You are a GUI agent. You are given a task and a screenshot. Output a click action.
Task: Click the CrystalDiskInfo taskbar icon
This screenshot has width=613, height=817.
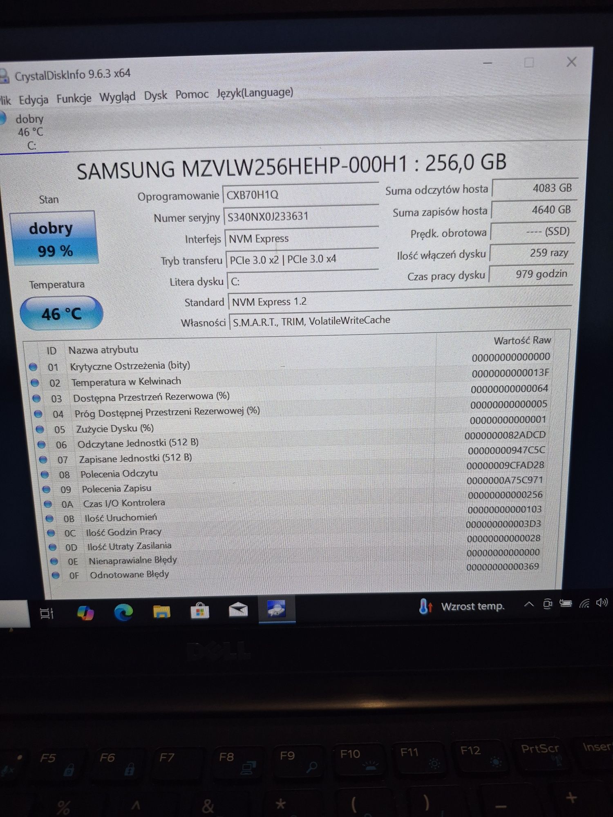pyautogui.click(x=276, y=609)
